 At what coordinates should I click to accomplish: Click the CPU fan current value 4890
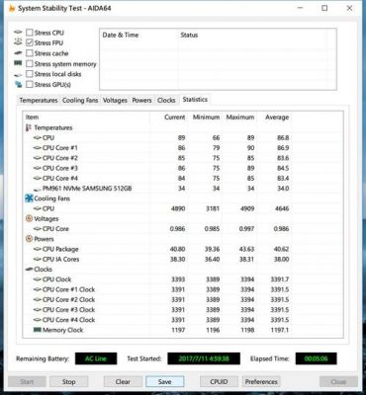click(x=178, y=208)
